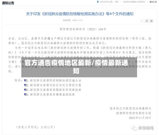Image resolution: width=159 pixels, height=135 pixels.
Task: Open the 新型冠状病毒肺炎疫情防控 breadcrumb link
Action: coord(134,2)
